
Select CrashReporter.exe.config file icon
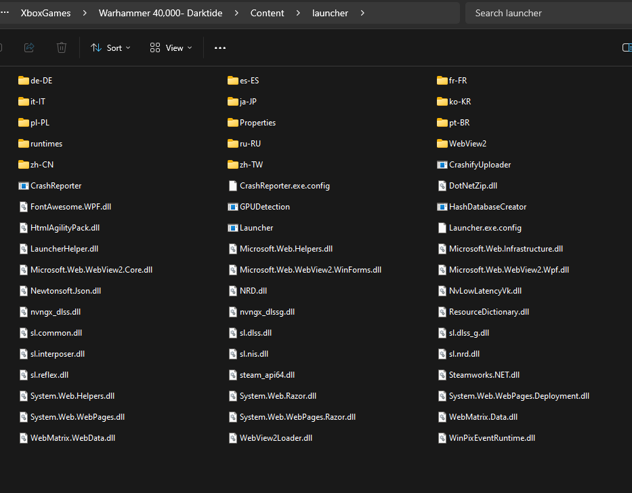232,186
